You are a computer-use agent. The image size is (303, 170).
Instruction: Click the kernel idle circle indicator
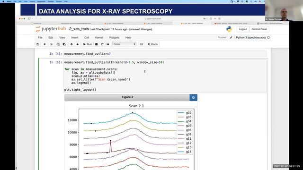[x=268, y=38]
